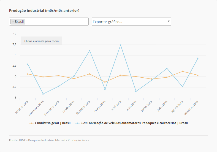217x152 pixels.
Task: Click the orange data point at março 2019
Action: (105, 82)
